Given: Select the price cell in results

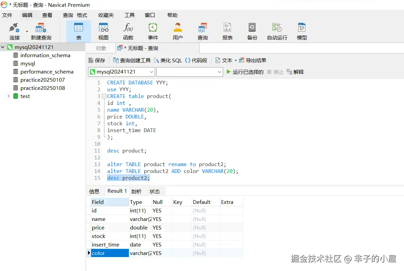Looking at the screenshot, I should point(110,228).
